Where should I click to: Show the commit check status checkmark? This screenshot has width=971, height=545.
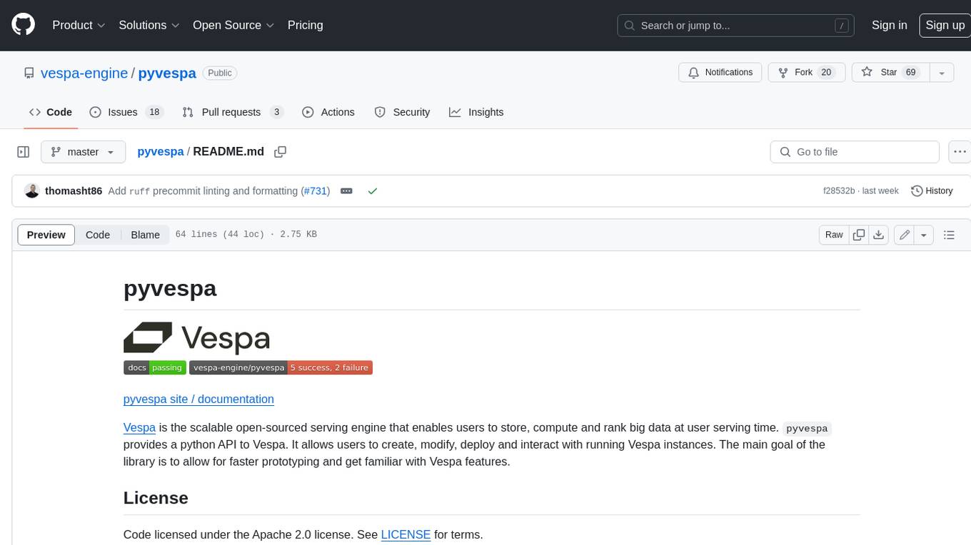pyautogui.click(x=372, y=191)
